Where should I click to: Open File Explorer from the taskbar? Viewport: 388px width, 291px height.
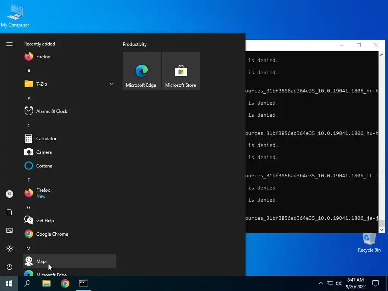(x=46, y=283)
